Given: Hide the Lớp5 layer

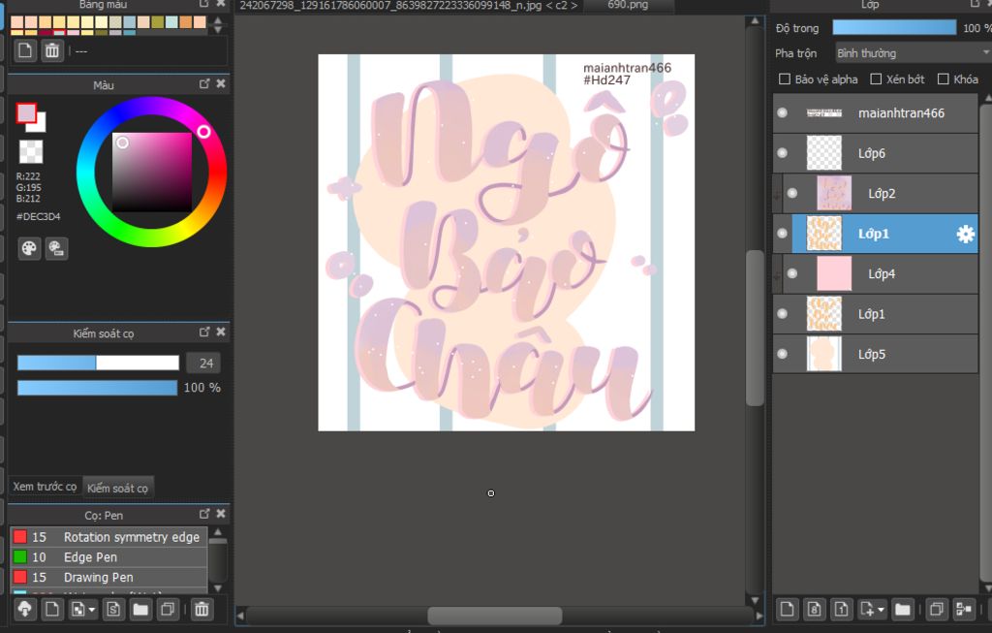Looking at the screenshot, I should click(783, 354).
